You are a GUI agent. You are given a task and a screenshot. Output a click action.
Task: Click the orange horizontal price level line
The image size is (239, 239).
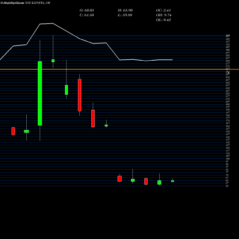click(x=119, y=69)
